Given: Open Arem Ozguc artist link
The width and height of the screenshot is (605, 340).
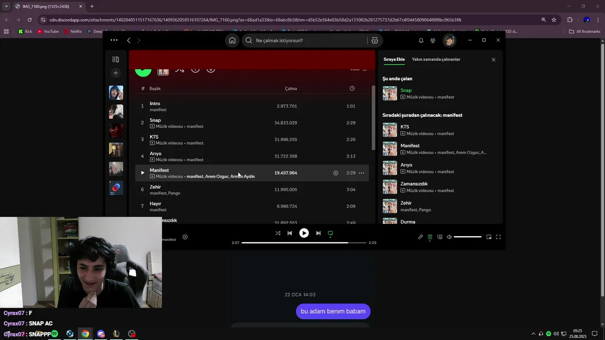Looking at the screenshot, I should (216, 177).
